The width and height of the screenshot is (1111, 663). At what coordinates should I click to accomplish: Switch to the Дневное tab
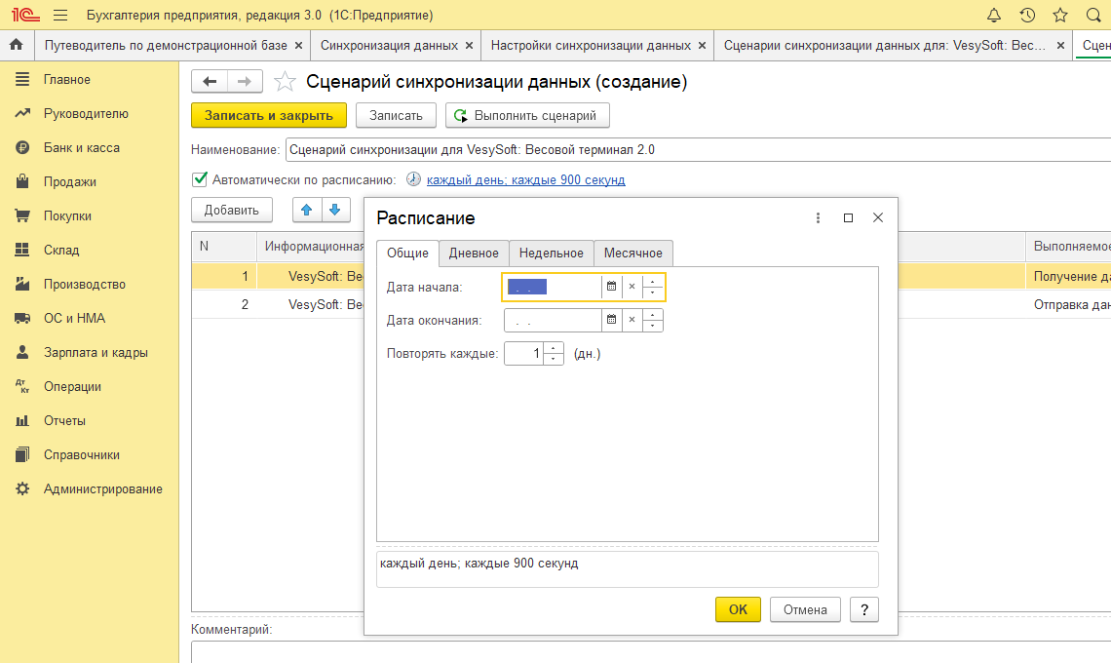(x=474, y=253)
